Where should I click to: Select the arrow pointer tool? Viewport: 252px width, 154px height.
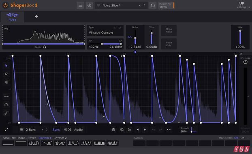tap(6, 65)
